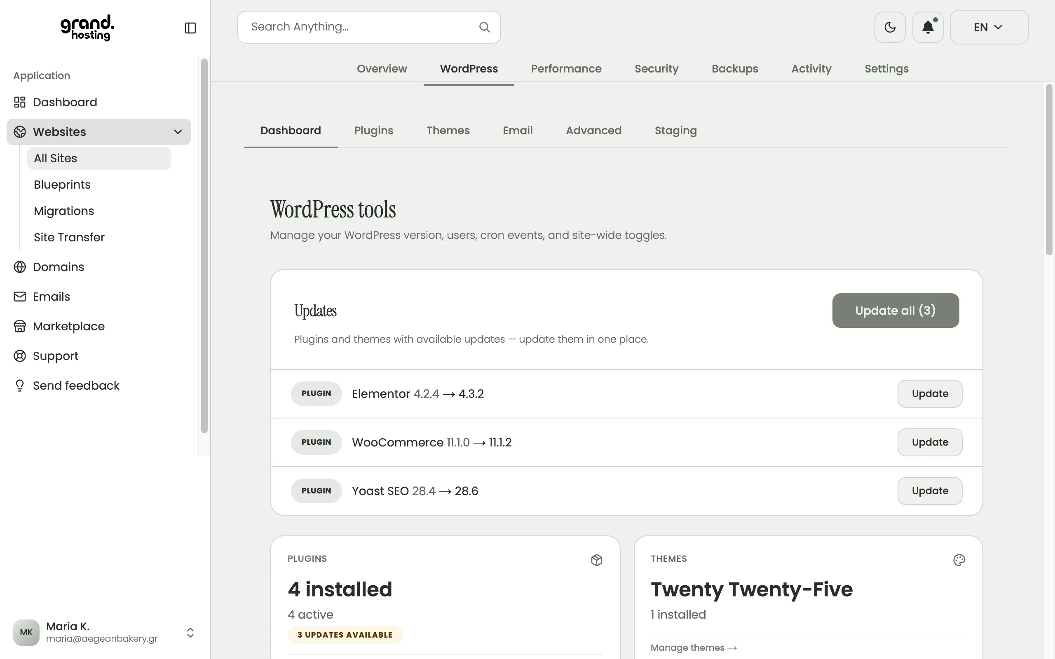This screenshot has height=659, width=1055.
Task: Select the Dashboard sub-tab
Action: coord(291,130)
